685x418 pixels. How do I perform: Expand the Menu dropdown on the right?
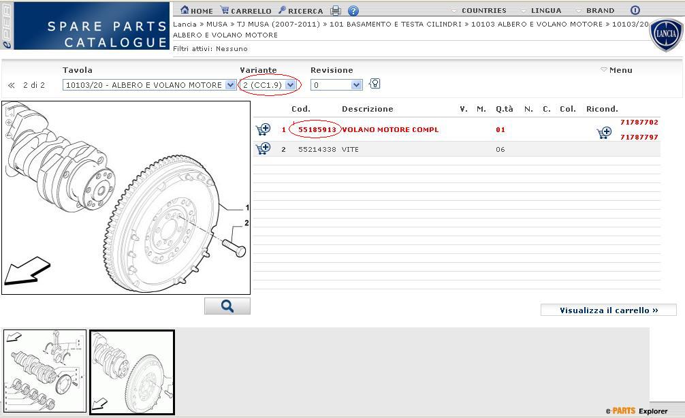click(617, 70)
